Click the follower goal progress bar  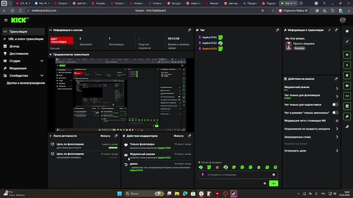pyautogui.click(x=113, y=148)
